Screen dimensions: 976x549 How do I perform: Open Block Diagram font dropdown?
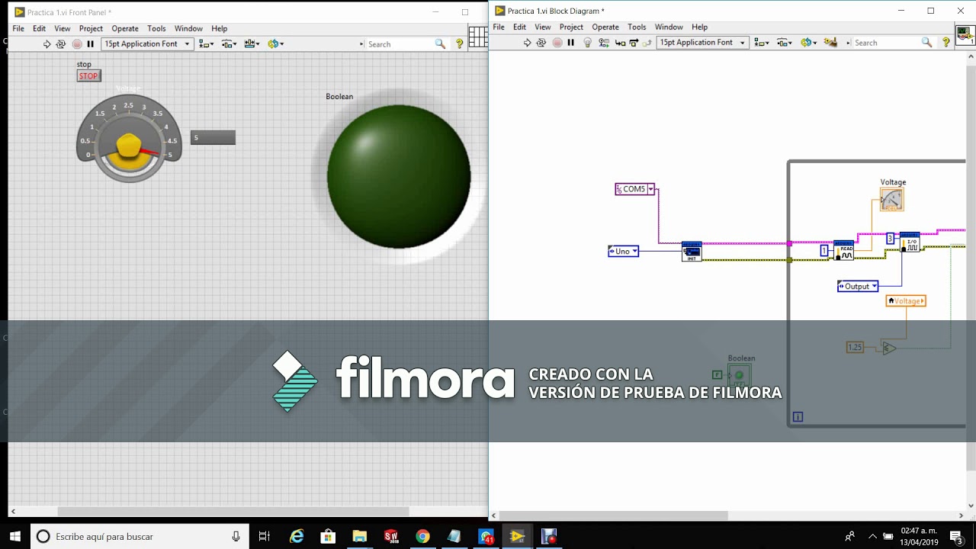coord(701,43)
